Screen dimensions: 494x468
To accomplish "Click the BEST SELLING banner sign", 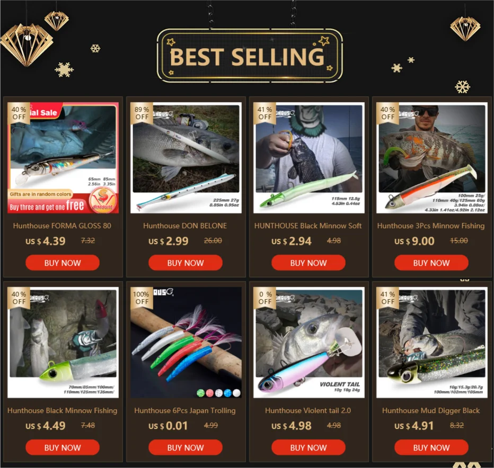I will point(250,56).
